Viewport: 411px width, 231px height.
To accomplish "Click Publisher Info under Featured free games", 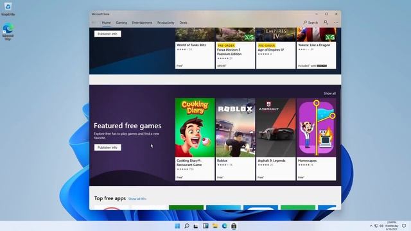I will tap(107, 148).
